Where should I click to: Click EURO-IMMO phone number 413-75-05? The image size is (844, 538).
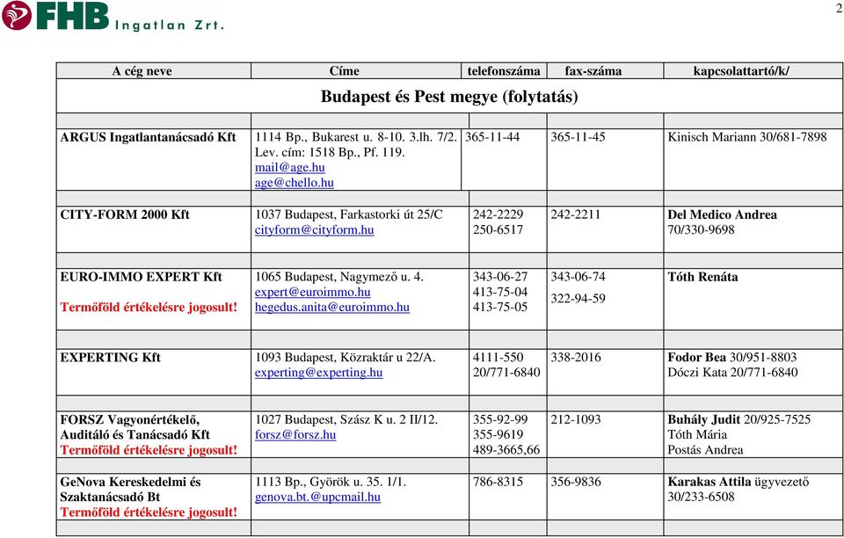click(500, 307)
